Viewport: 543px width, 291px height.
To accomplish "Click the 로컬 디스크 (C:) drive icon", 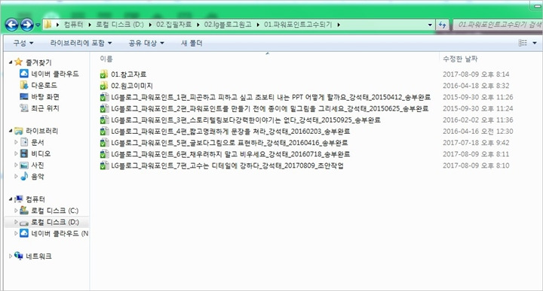I will click(x=24, y=211).
